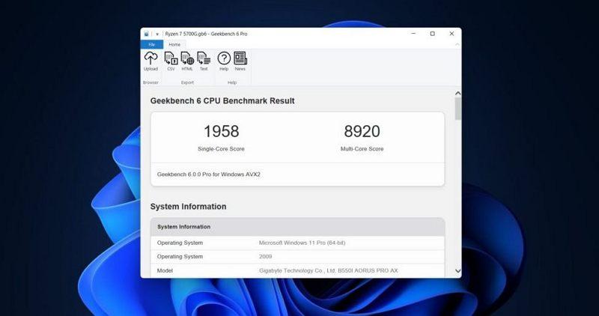This screenshot has width=599, height=316.
Task: Export the result as CSV
Action: point(171,61)
